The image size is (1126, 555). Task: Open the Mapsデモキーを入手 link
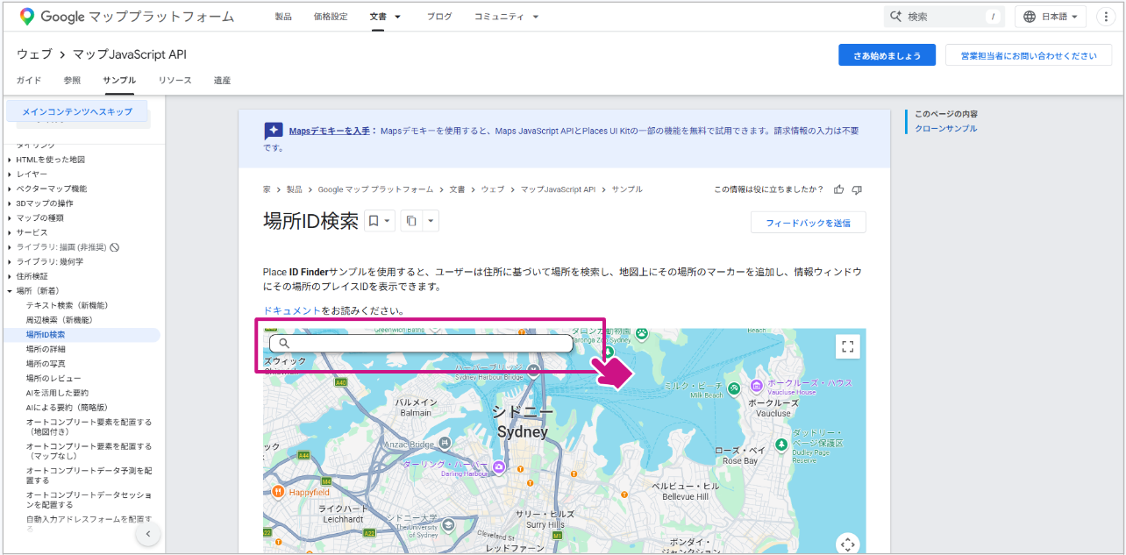[329, 131]
